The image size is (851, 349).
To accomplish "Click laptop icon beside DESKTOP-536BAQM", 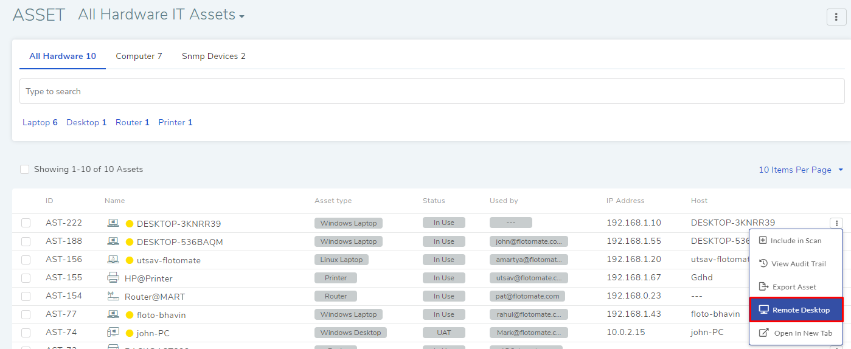I will [x=113, y=241].
